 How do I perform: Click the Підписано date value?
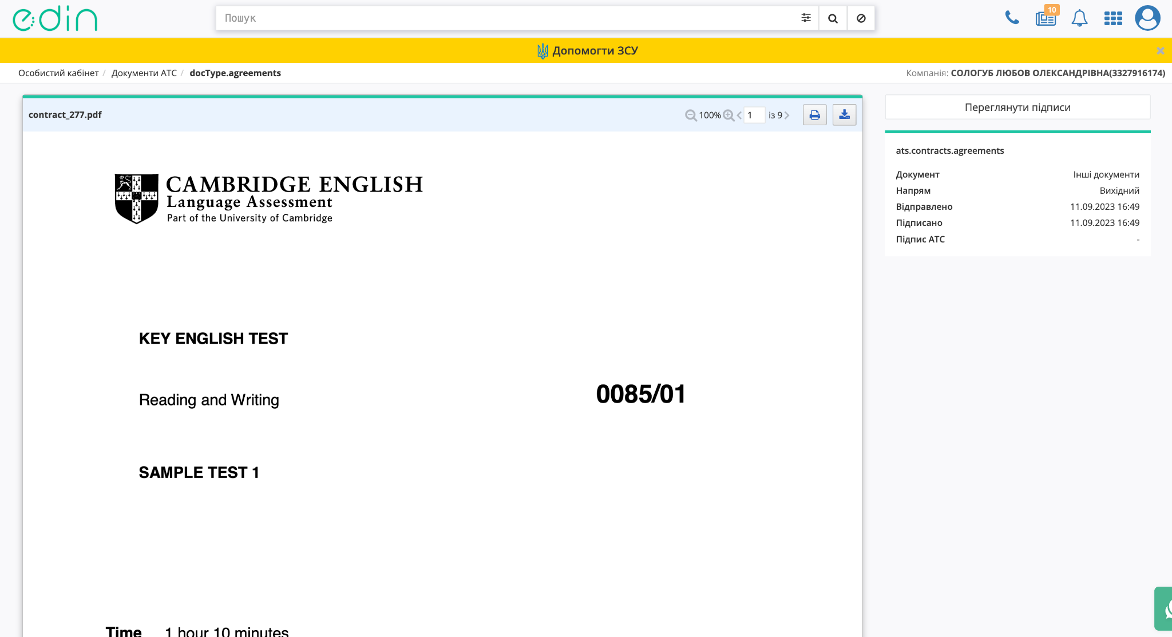[x=1104, y=222]
